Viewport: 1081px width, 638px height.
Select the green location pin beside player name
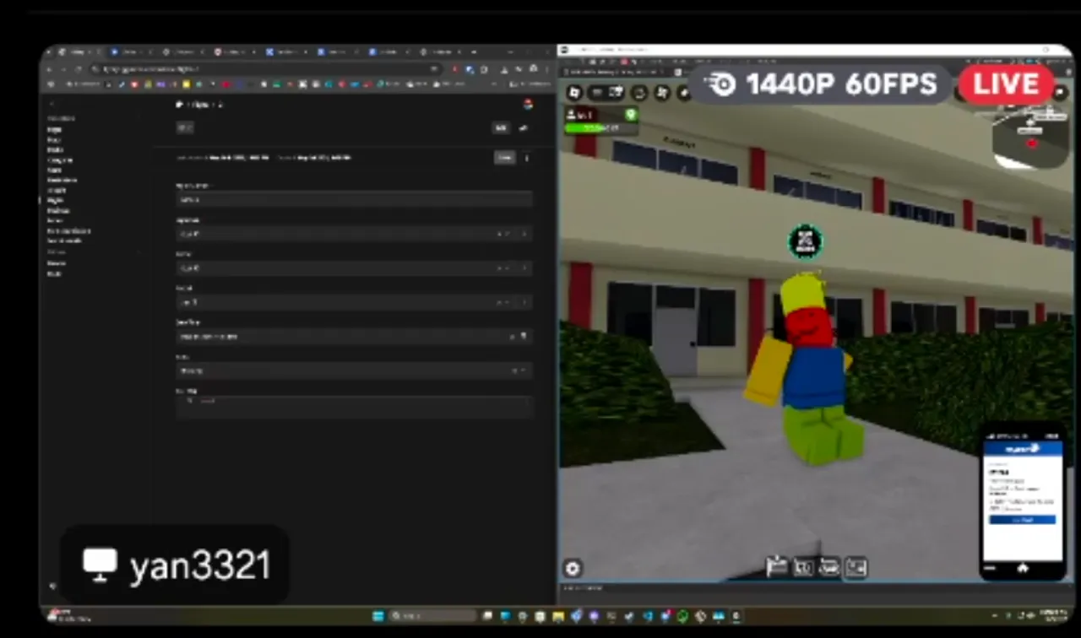tap(630, 115)
